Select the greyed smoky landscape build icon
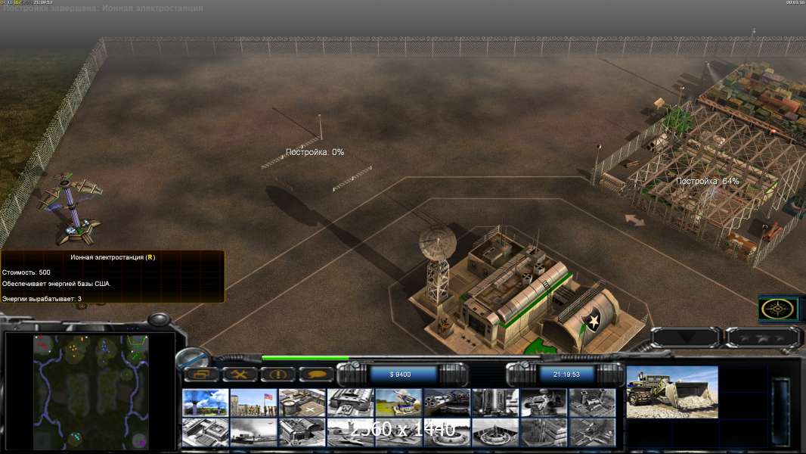This screenshot has width=806, height=454. pyautogui.click(x=254, y=432)
